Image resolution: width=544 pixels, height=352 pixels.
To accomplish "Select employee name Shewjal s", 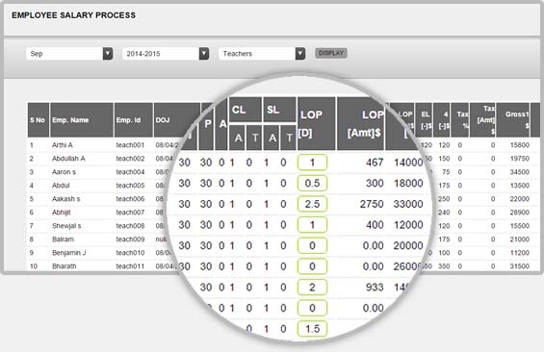I will (x=66, y=226).
